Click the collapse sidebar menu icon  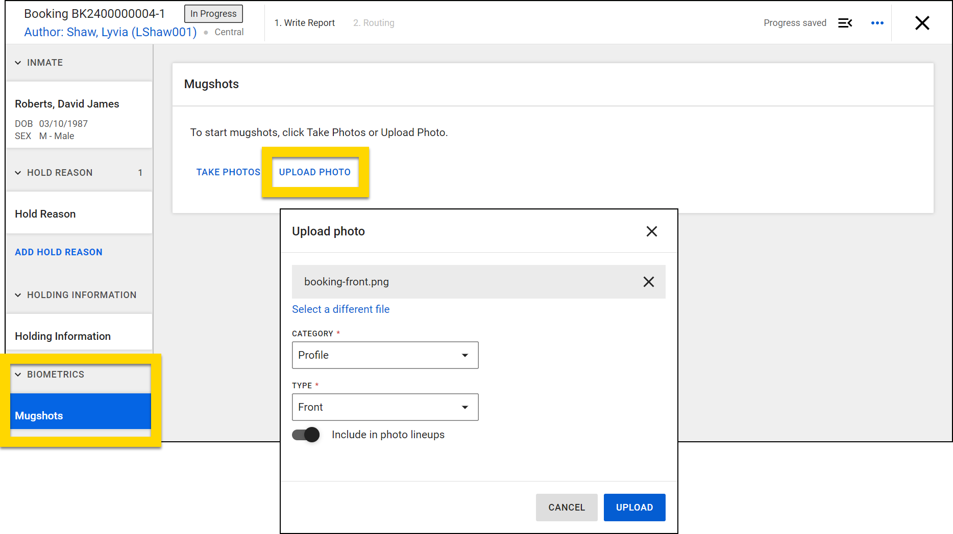845,23
